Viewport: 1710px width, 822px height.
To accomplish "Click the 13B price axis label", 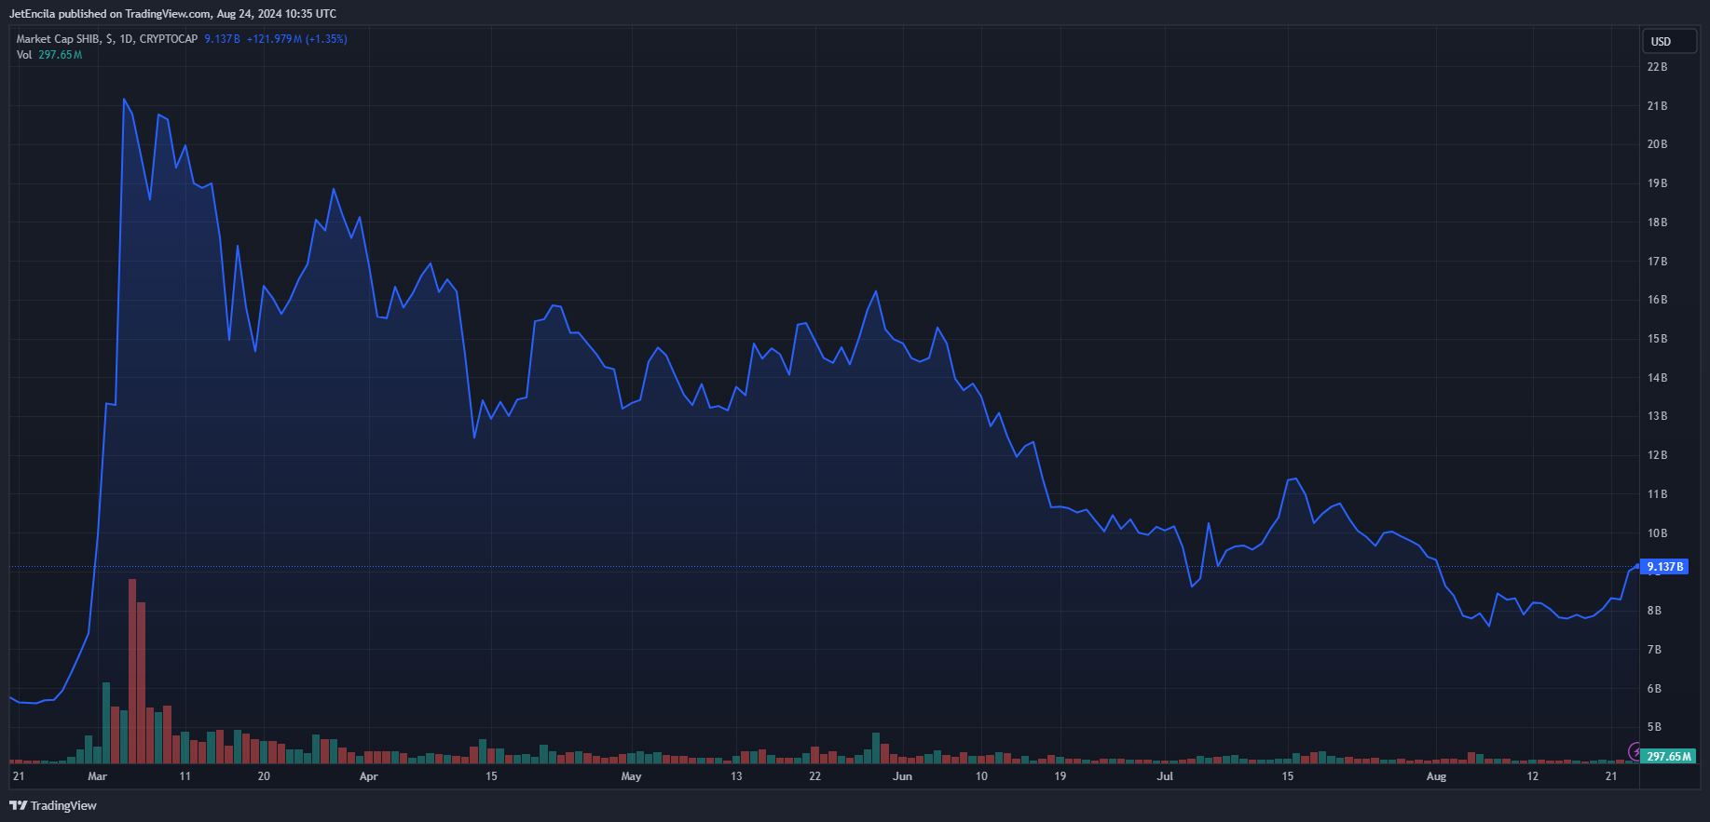I will point(1657,416).
